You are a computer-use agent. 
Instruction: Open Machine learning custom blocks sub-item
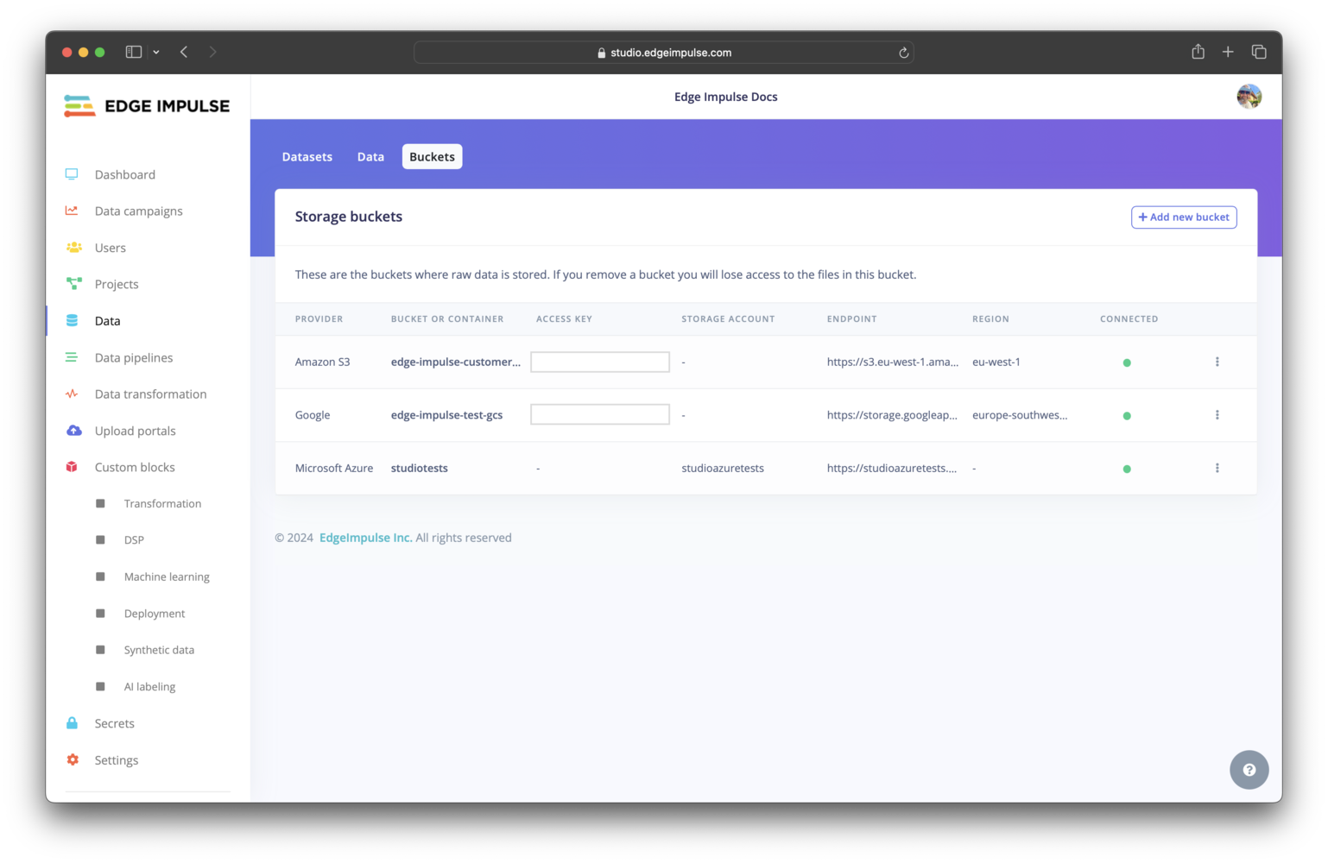click(x=167, y=576)
